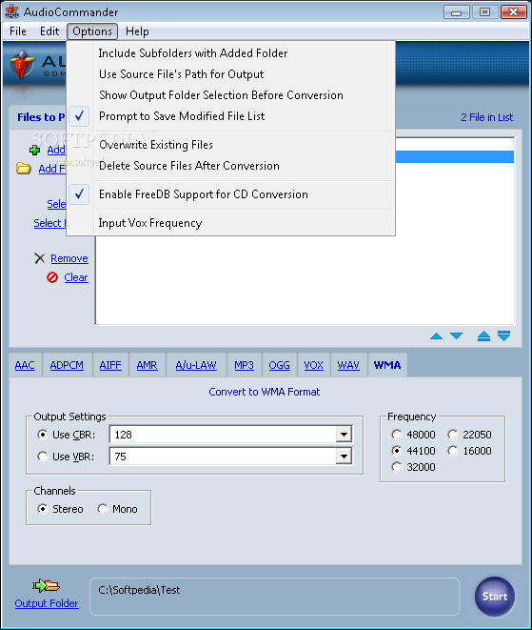Viewport: 532px width, 630px height.
Task: Click the Add F… folder link
Action: [x=52, y=169]
